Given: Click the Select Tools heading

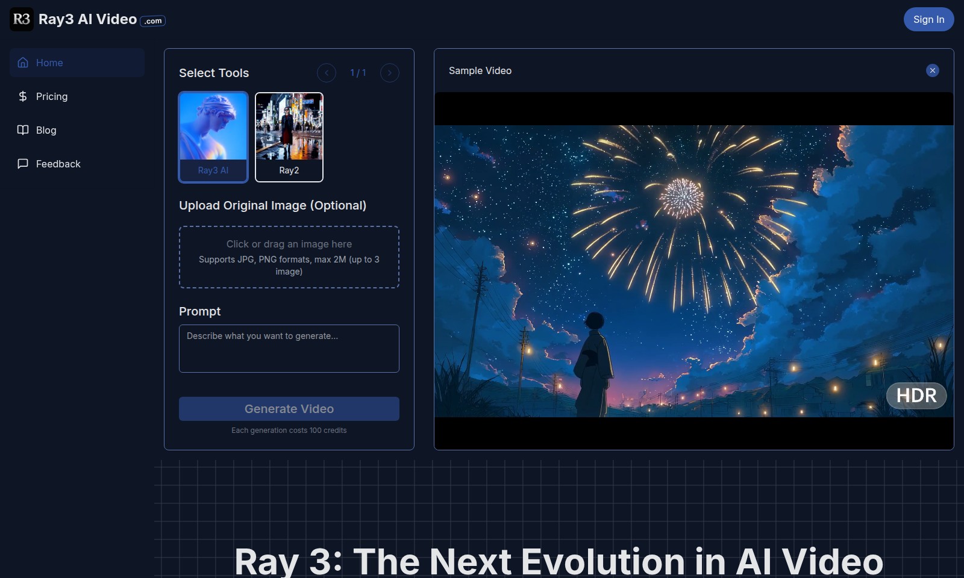Looking at the screenshot, I should [214, 73].
